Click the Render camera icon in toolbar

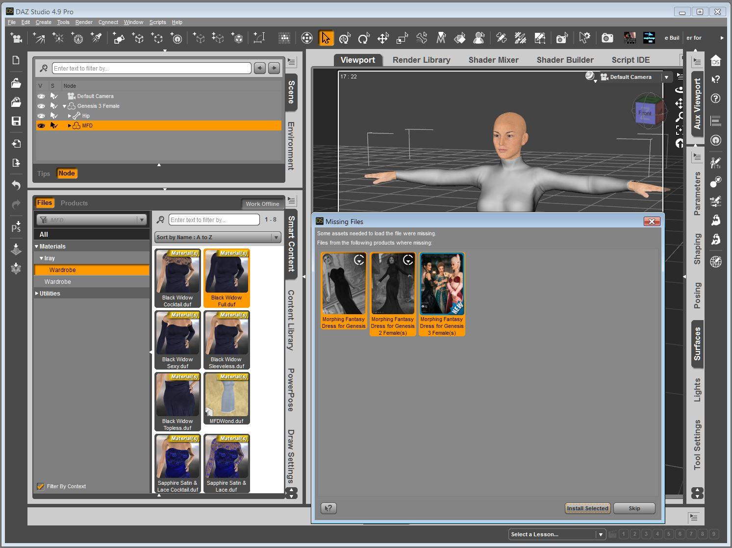[607, 38]
